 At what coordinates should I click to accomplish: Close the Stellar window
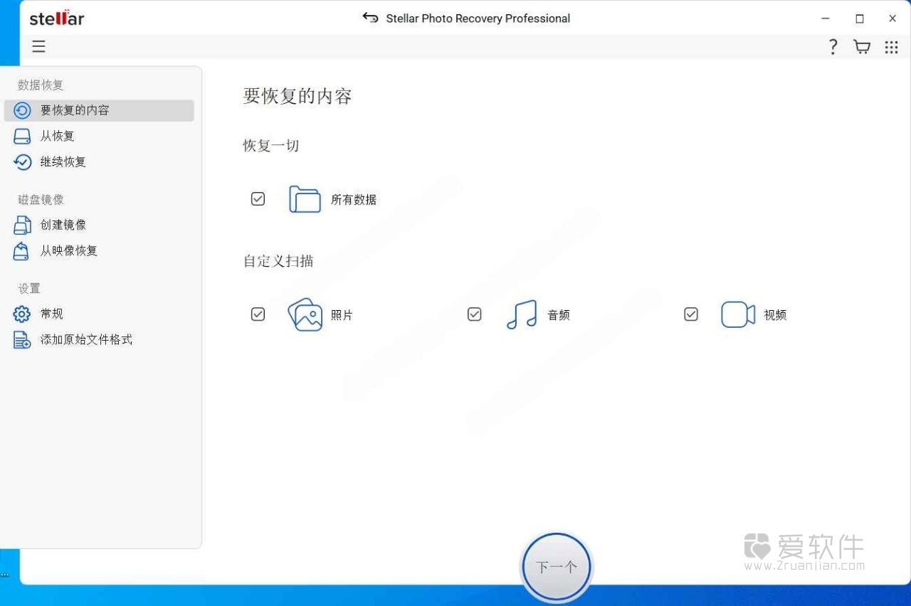tap(892, 18)
